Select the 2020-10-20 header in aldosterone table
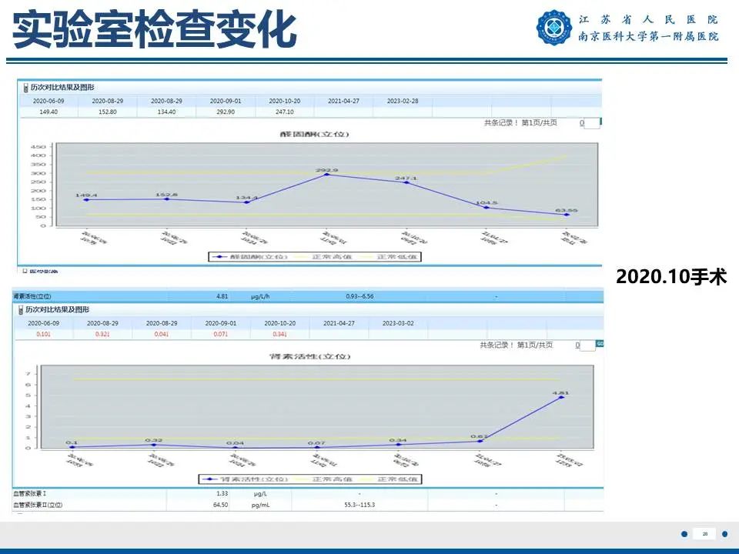Viewport: 739px width, 554px height. coord(285,101)
